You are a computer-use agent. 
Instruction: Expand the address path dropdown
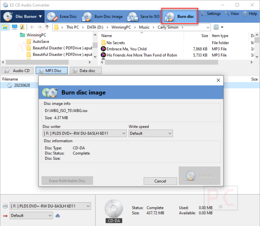208,27
